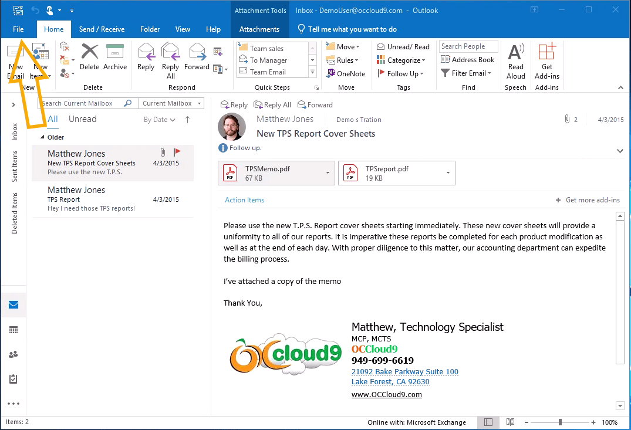Open the Action Items add-in
The height and width of the screenshot is (430, 631).
click(244, 200)
